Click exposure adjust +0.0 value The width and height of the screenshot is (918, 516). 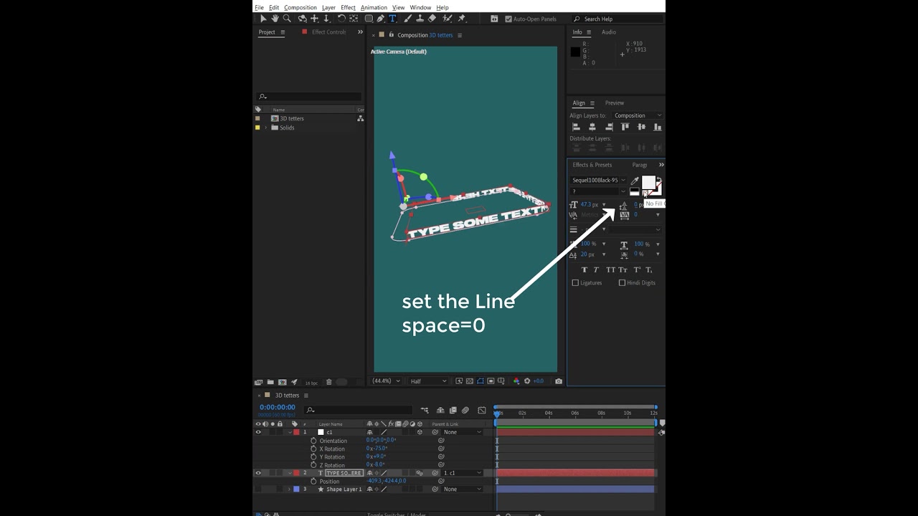point(538,381)
